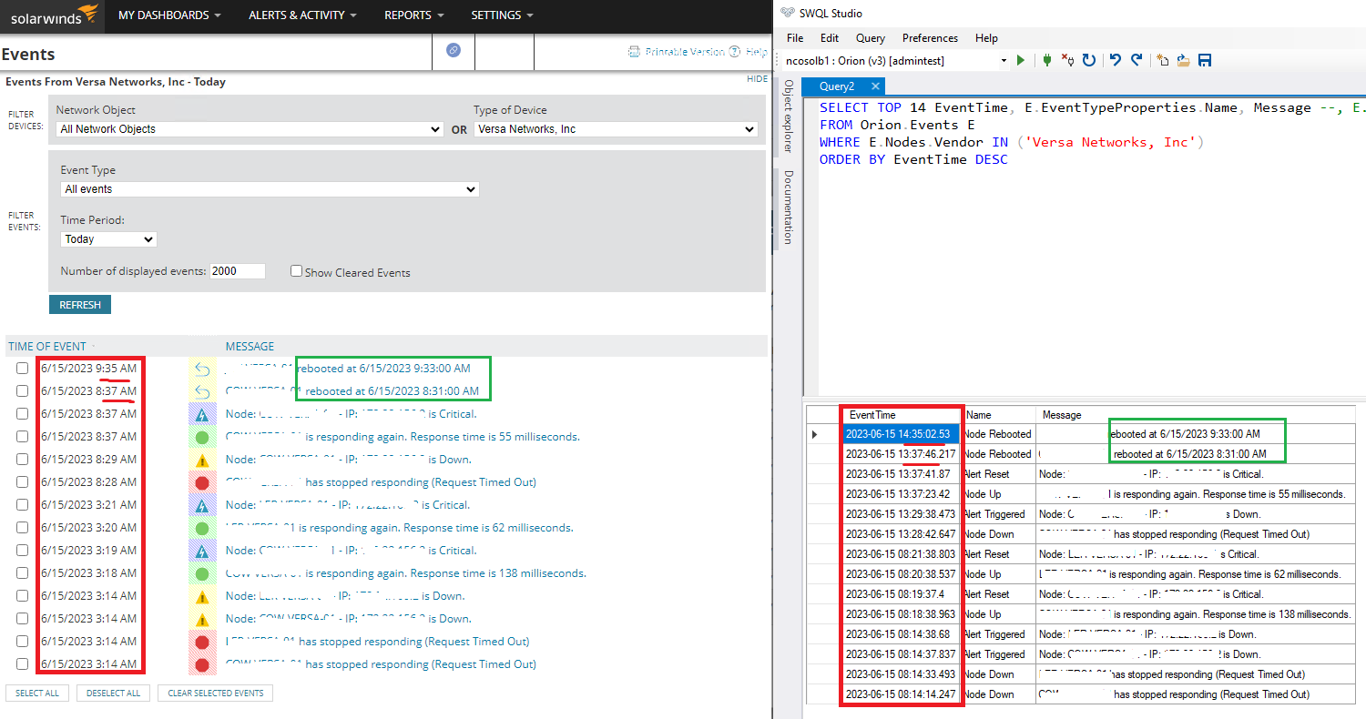Enable the Show Cleared Events checkbox
1366x719 pixels.
click(296, 271)
